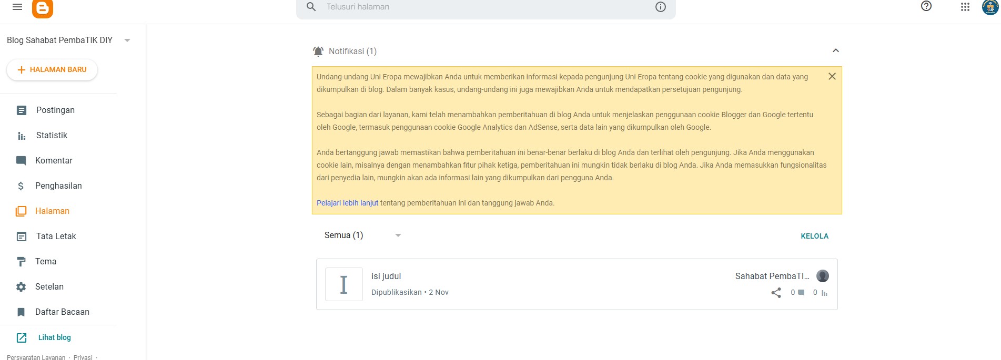Viewport: 1001px width, 360px height.
Task: Collapse the Notifikasi section
Action: click(x=835, y=51)
